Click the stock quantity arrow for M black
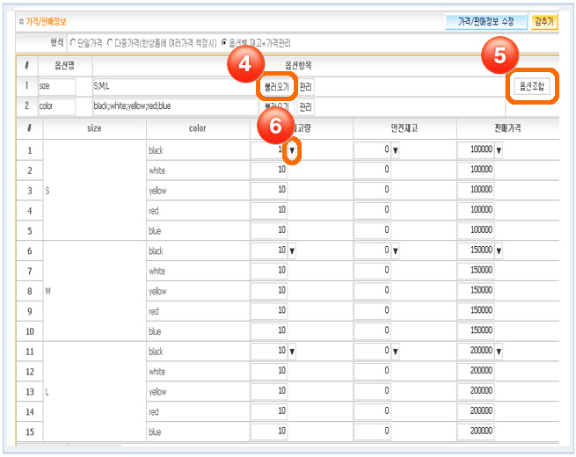 click(x=292, y=251)
